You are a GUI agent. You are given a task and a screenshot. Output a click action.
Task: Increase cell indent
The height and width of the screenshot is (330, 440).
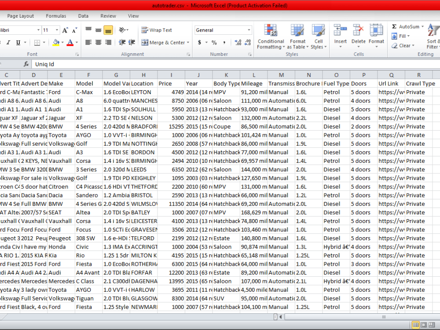click(132, 42)
